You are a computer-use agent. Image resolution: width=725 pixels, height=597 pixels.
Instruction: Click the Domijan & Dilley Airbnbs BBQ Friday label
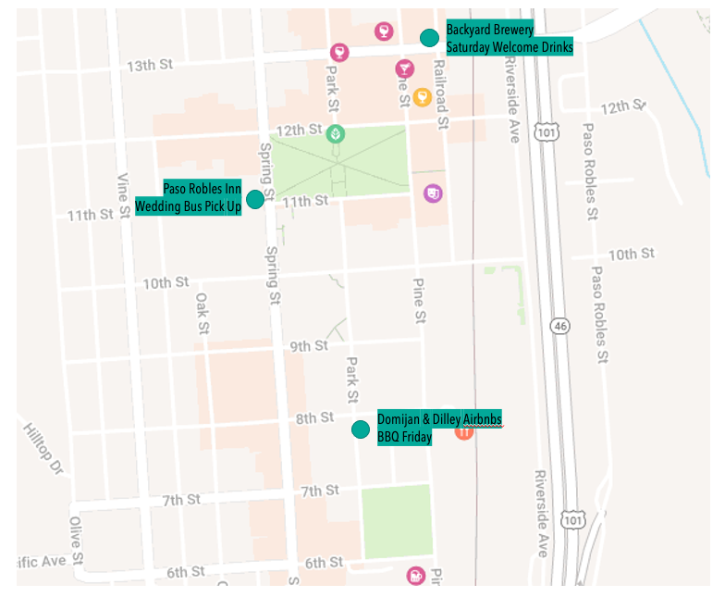(438, 429)
